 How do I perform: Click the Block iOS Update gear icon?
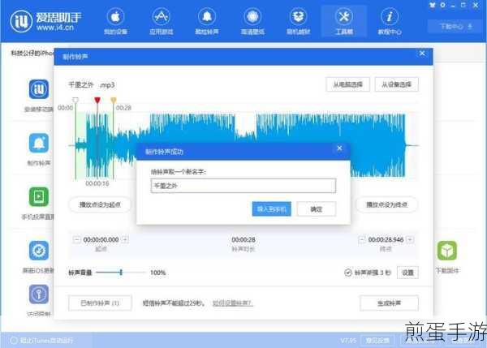pyautogui.click(x=39, y=251)
